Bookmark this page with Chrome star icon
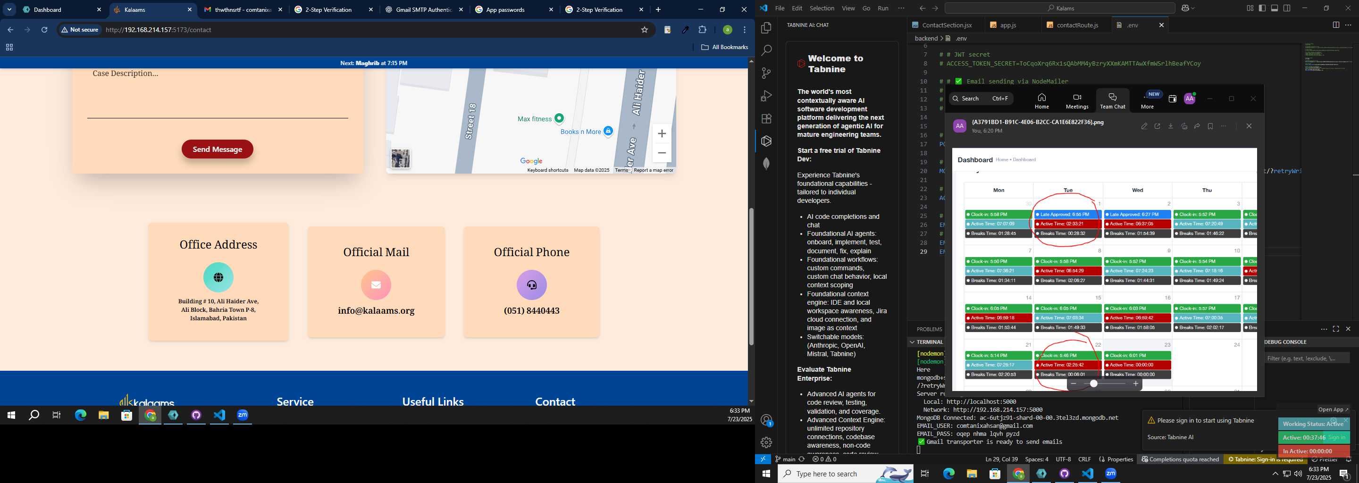Image resolution: width=1359 pixels, height=483 pixels. [644, 30]
